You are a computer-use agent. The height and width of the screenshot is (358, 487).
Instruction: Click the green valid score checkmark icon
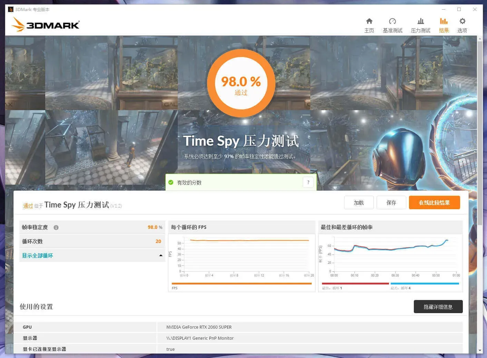[x=171, y=182]
